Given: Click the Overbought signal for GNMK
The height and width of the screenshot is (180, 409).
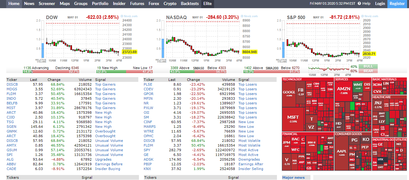Looking at the screenshot, I should pos(105,131).
